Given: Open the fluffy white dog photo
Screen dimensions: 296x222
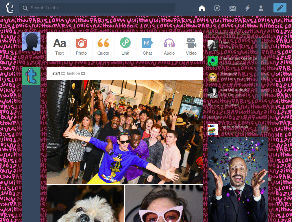Looking at the screenshot, I should tap(85, 203).
